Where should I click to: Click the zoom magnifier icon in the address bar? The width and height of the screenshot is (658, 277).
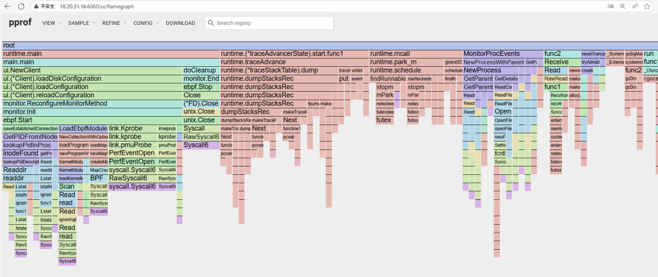point(622,5)
